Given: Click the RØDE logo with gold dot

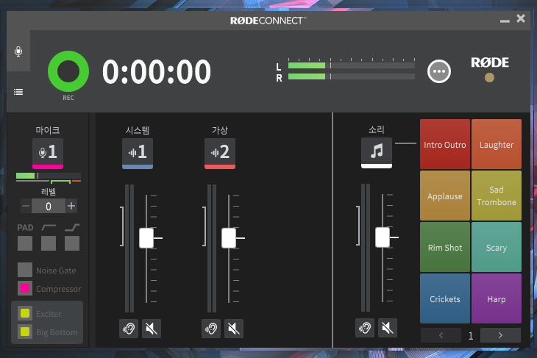Looking at the screenshot, I should point(490,69).
